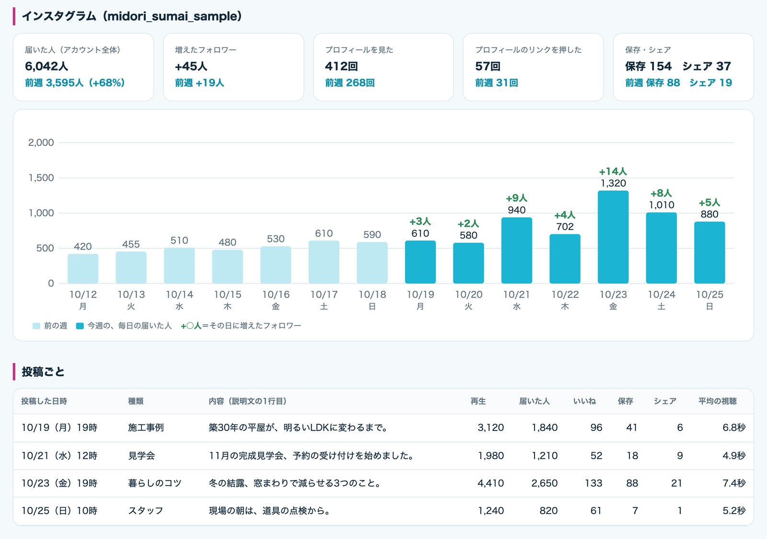Click the 前週 保存 88 シェア 19 text

[x=678, y=83]
